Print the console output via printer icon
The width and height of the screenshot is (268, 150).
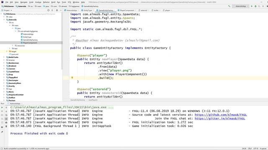[6, 122]
